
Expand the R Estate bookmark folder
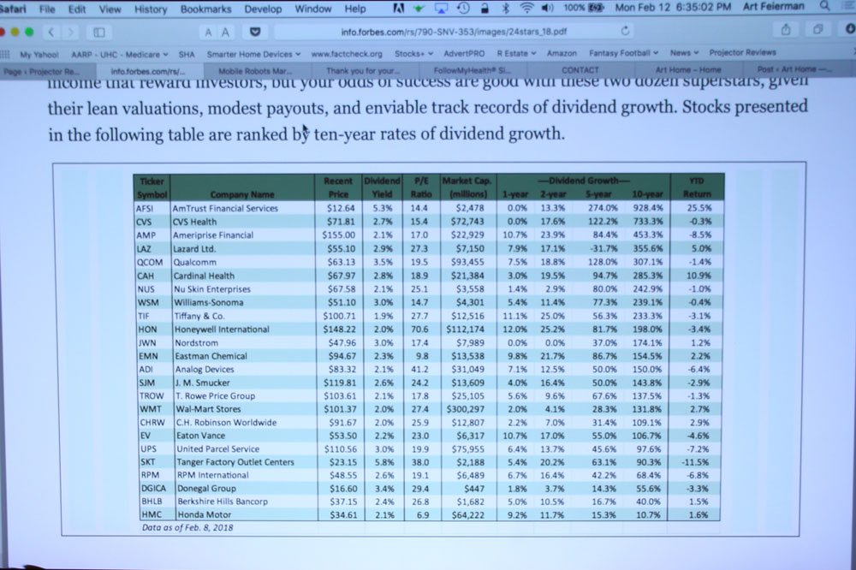pyautogui.click(x=516, y=54)
